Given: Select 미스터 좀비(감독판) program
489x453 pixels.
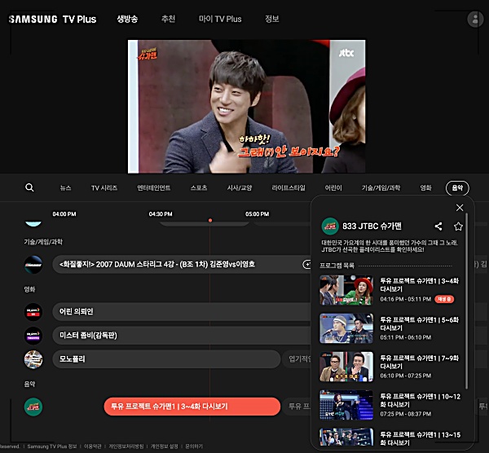Looking at the screenshot, I should tap(183, 335).
